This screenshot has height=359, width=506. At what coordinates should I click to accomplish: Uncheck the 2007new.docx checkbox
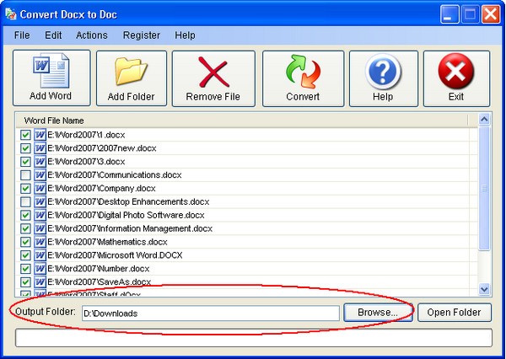point(25,148)
